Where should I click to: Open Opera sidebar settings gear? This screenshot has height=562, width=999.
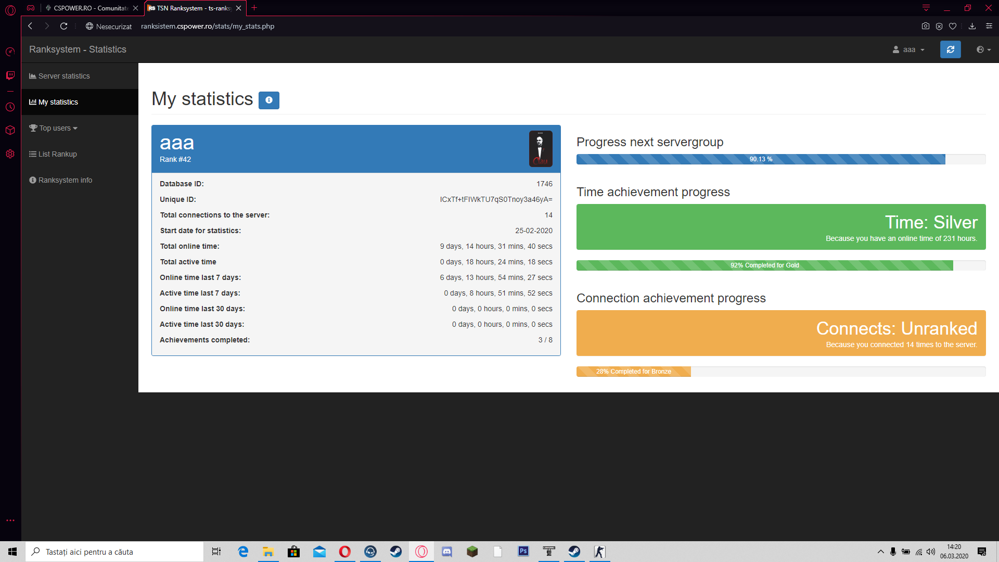tap(10, 154)
